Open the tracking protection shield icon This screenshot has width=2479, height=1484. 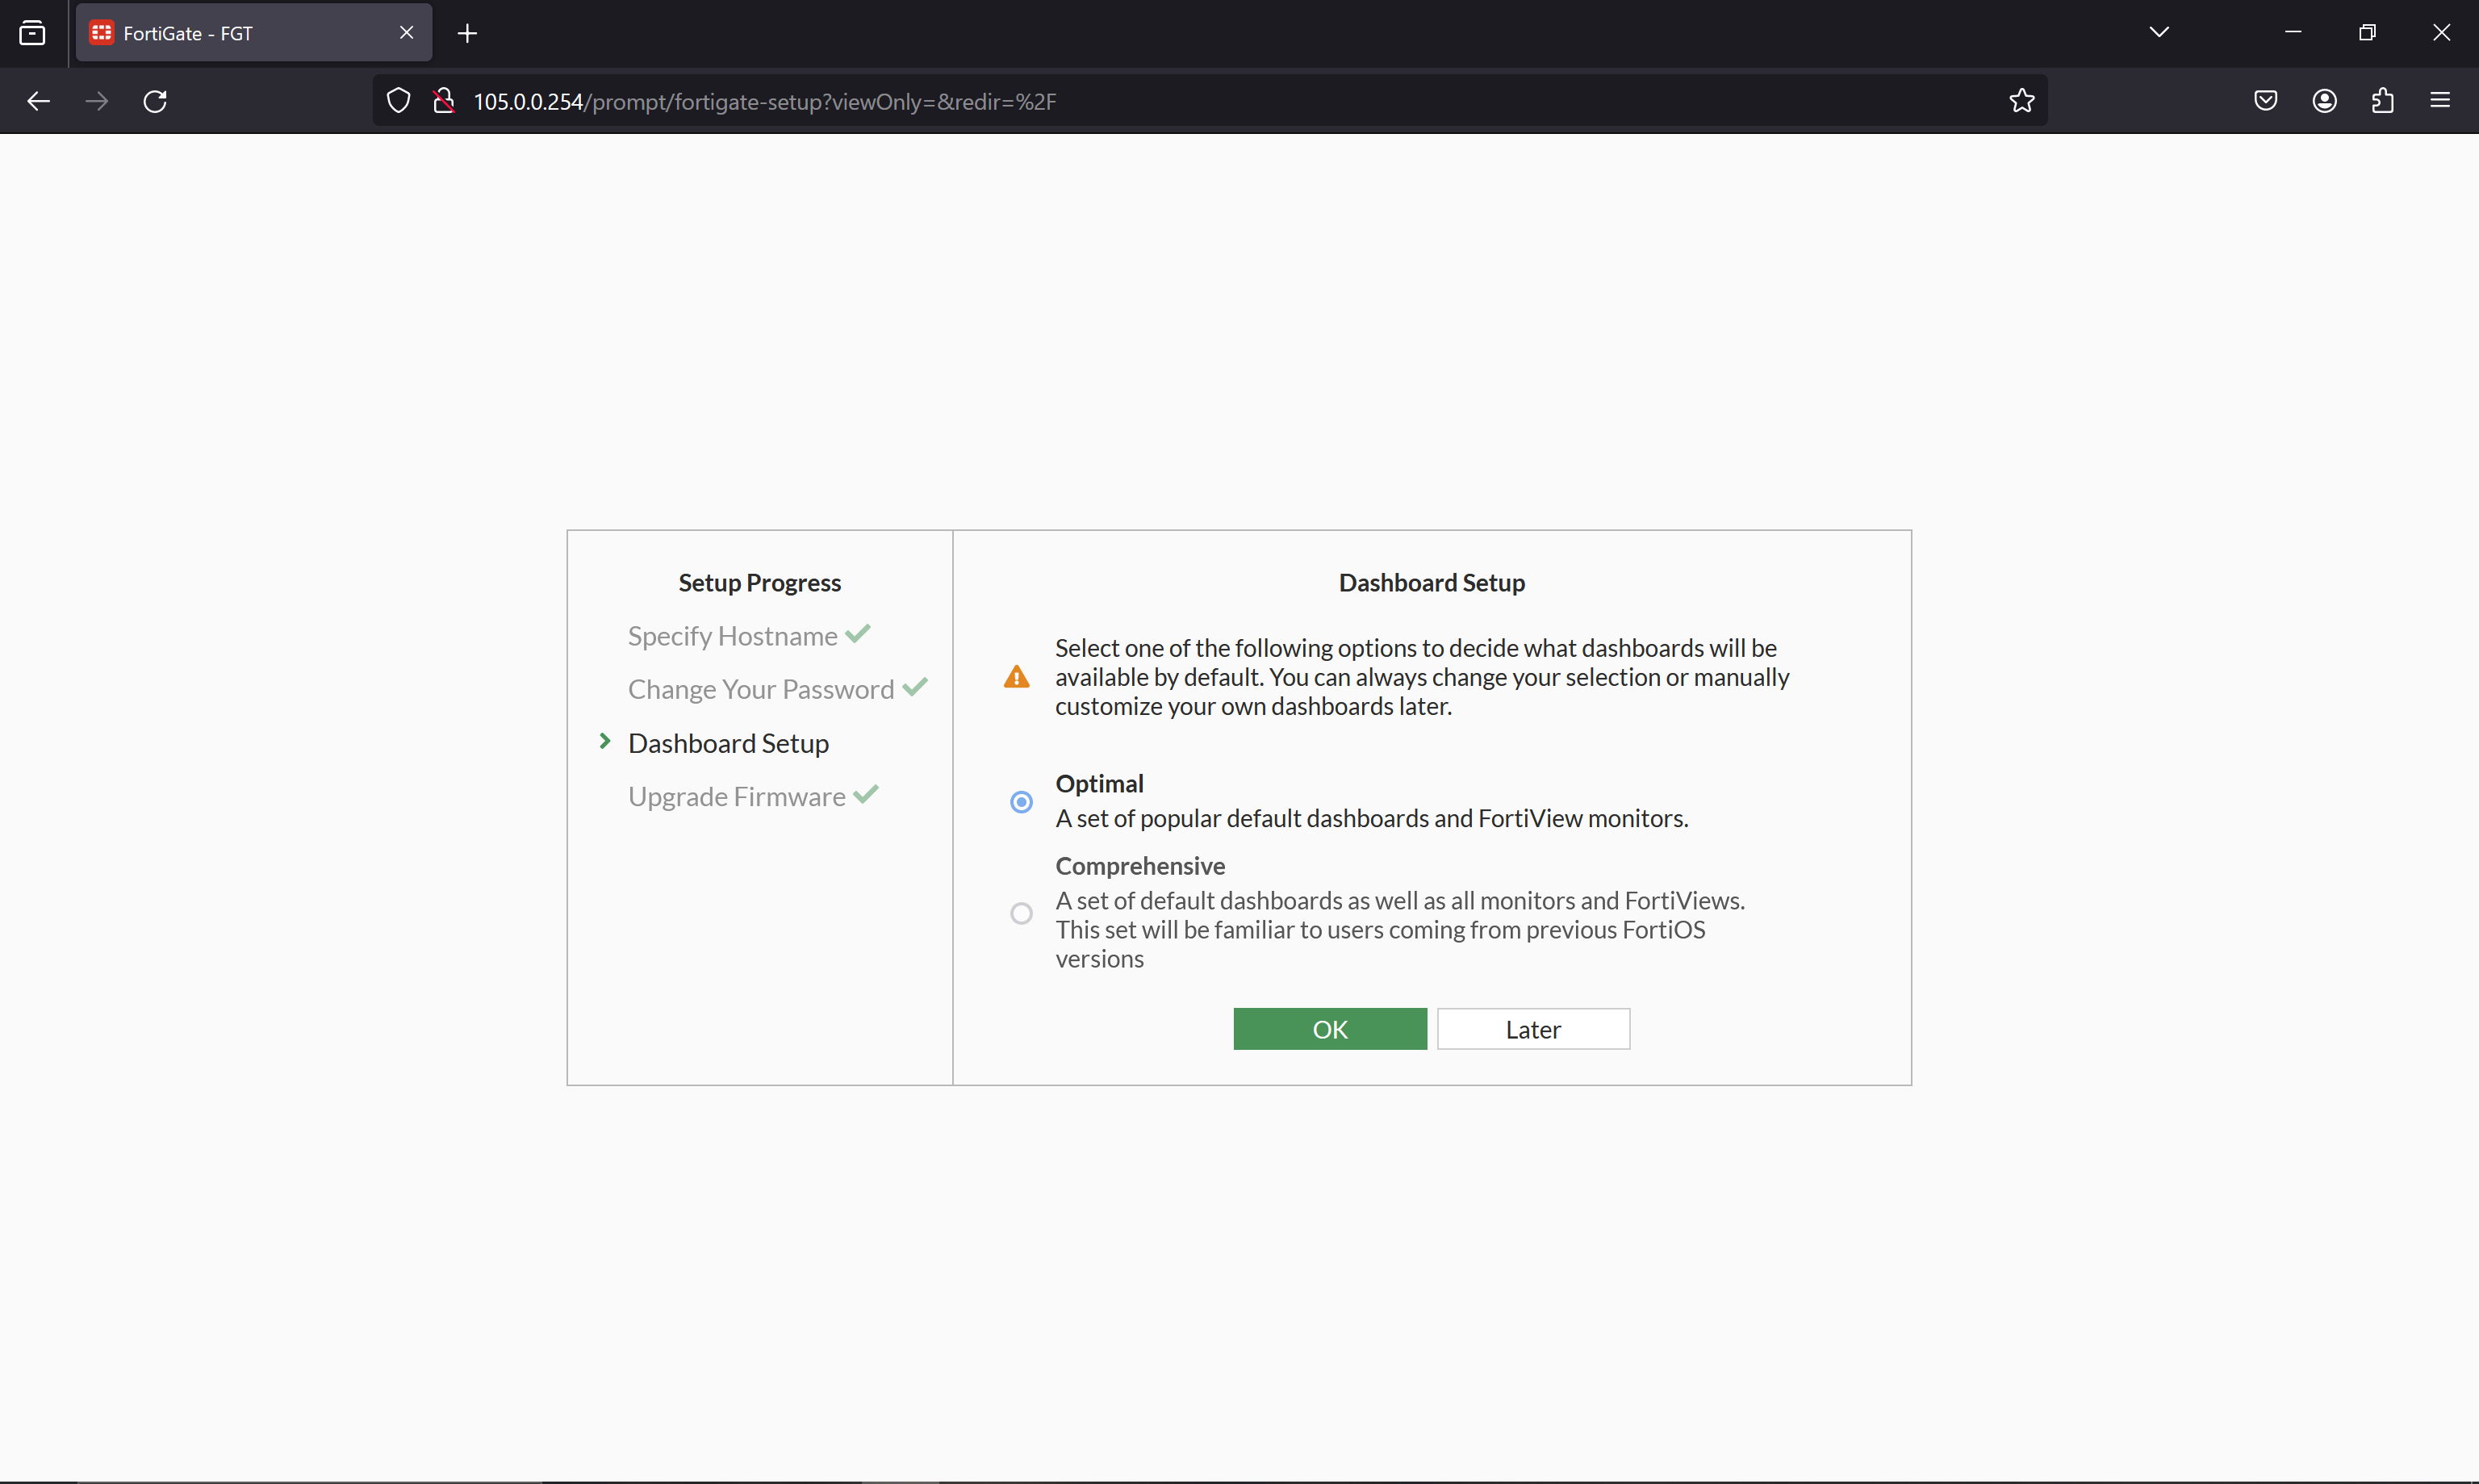pyautogui.click(x=398, y=101)
